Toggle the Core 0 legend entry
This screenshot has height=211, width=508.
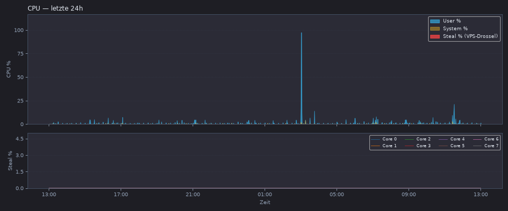tap(384, 139)
